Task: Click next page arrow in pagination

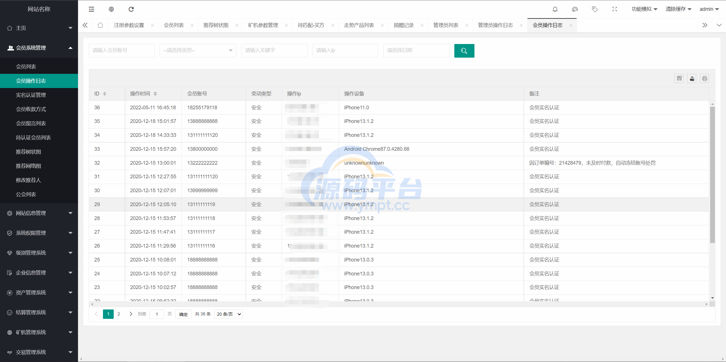Action: [x=131, y=314]
